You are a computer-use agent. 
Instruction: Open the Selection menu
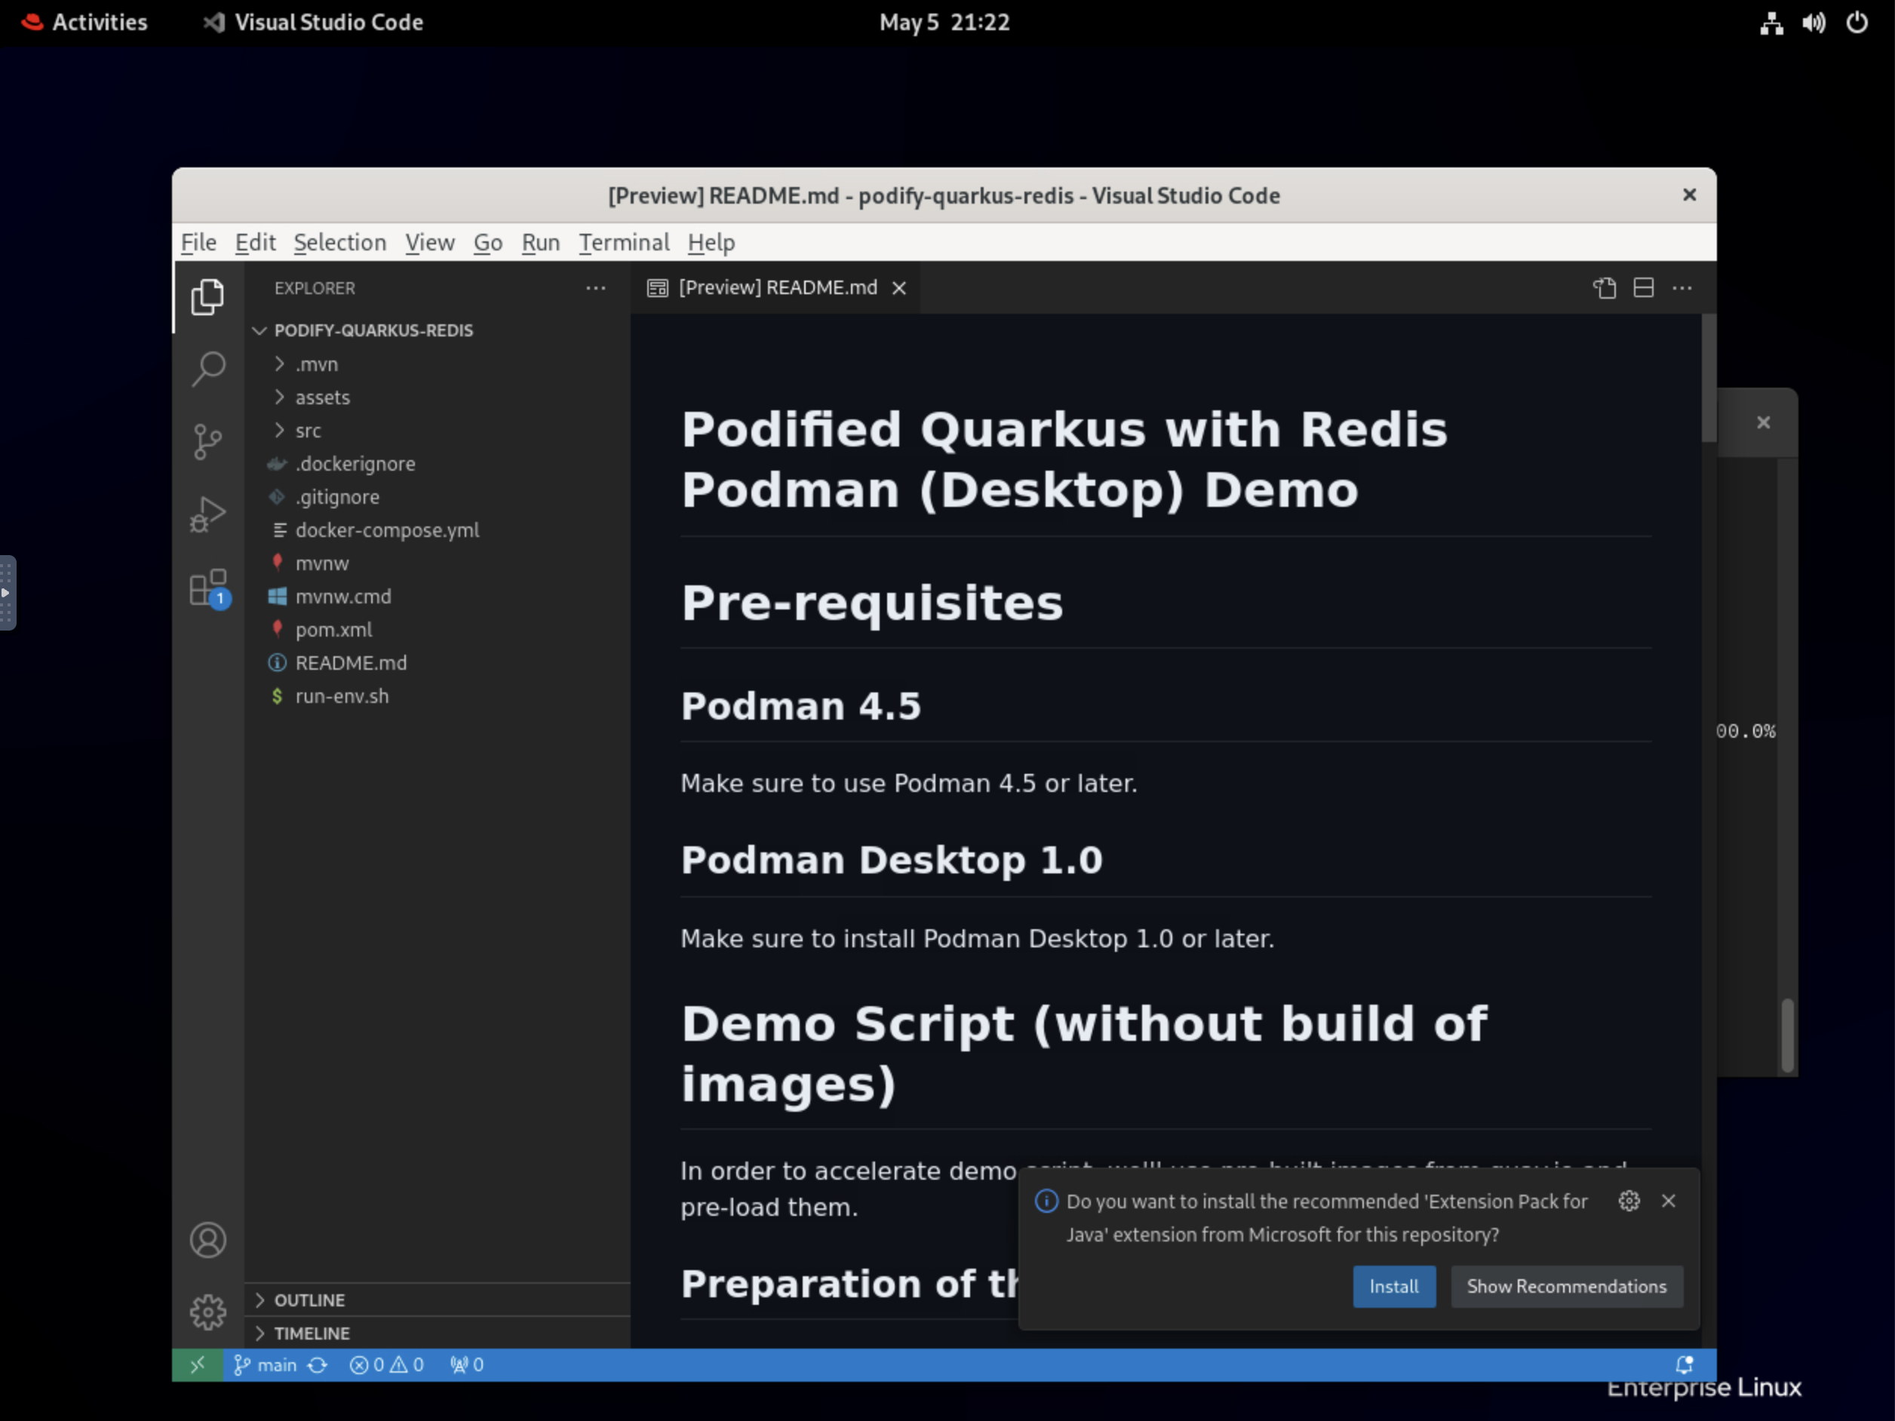[340, 242]
